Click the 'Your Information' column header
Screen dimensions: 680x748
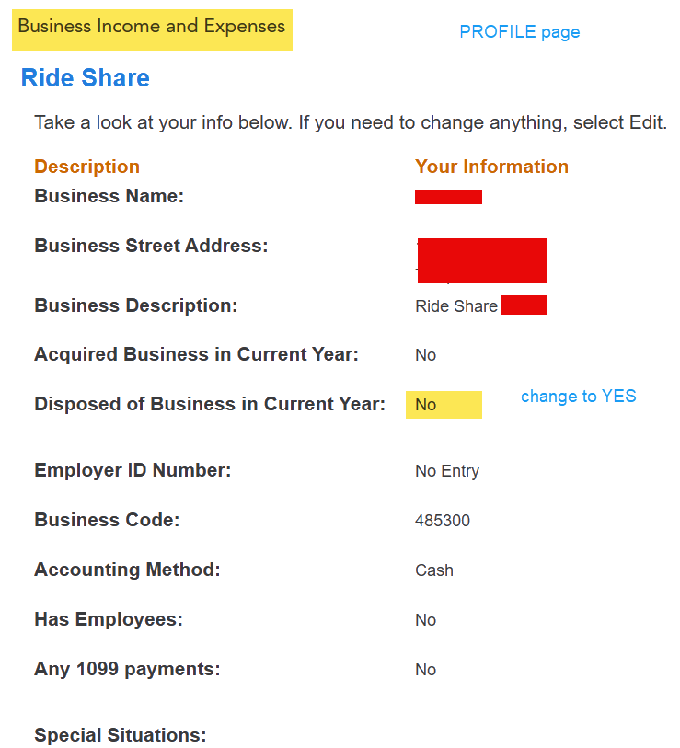click(491, 167)
